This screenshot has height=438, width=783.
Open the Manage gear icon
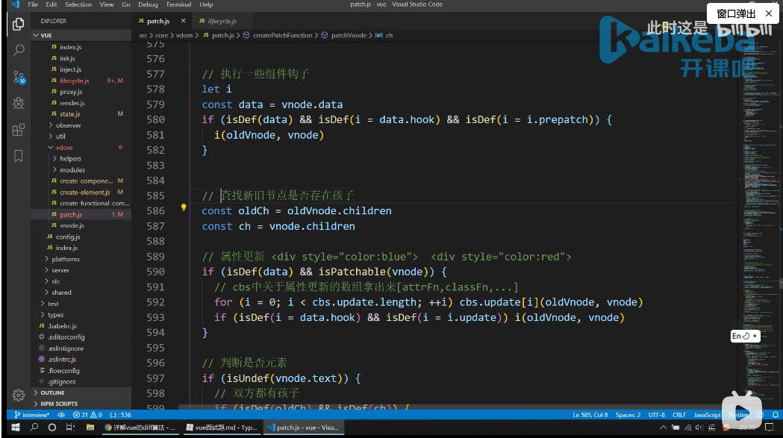[19, 395]
